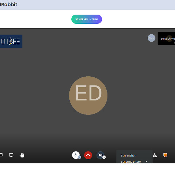Click the large ED avatar circle
The image size is (175, 175).
88,96
